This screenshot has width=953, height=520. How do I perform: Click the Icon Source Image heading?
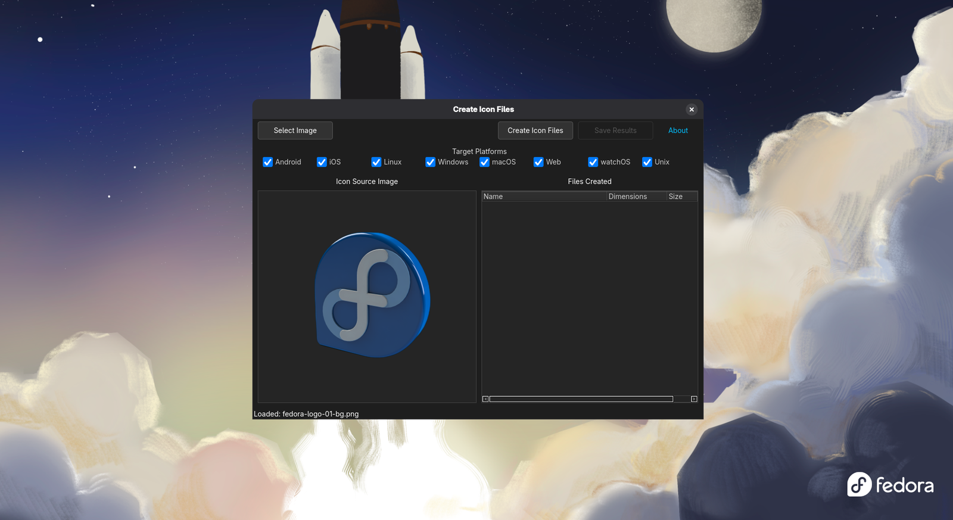coord(367,182)
